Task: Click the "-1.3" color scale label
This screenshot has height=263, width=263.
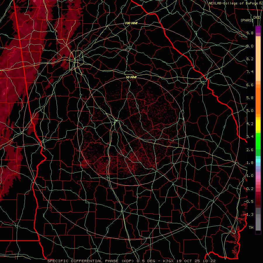Action: (249, 214)
